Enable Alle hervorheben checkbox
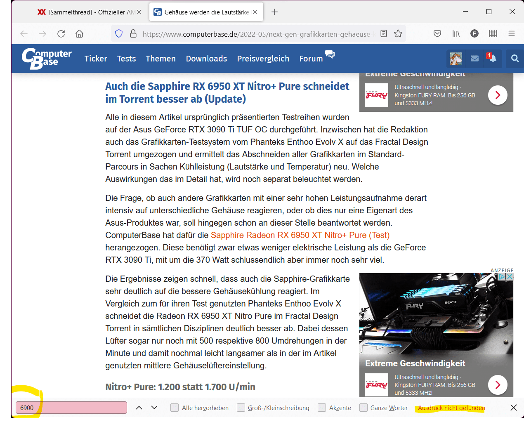This screenshot has width=524, height=422. (175, 408)
